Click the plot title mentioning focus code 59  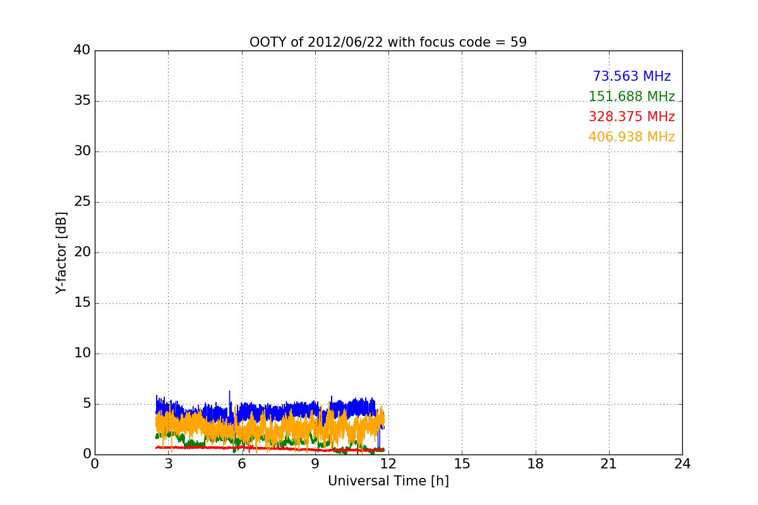[388, 42]
